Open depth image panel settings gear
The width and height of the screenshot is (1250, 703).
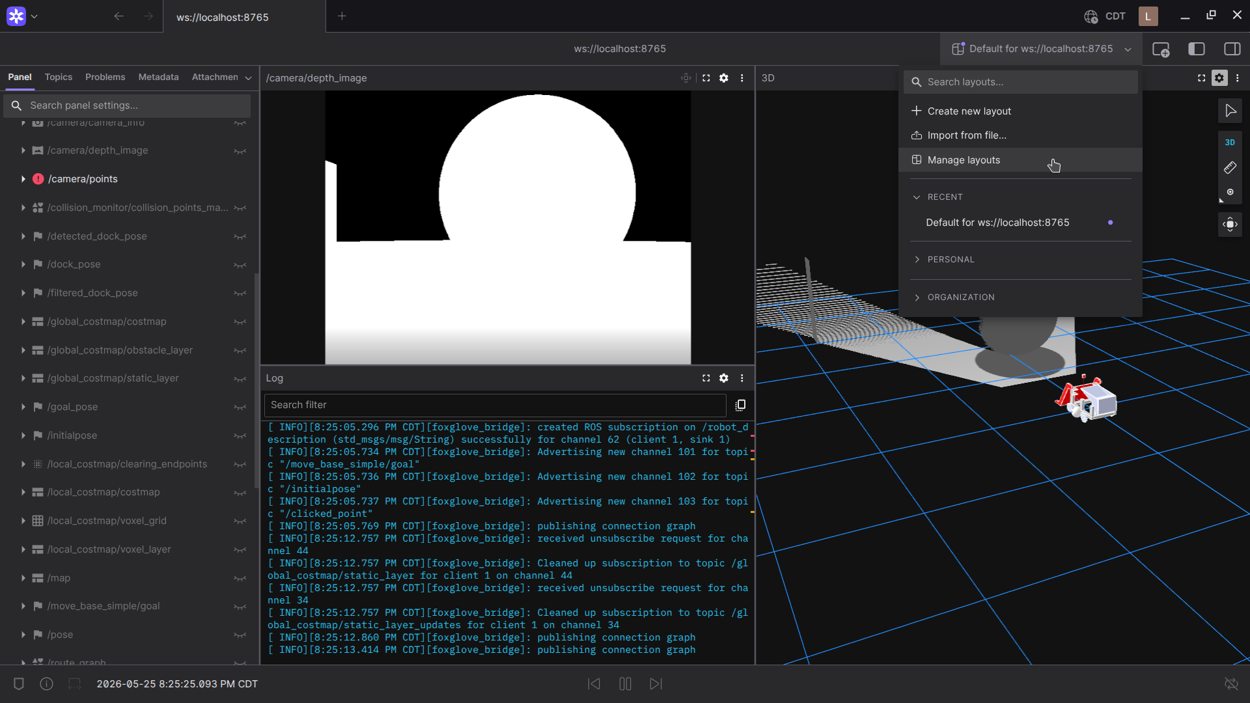click(723, 78)
